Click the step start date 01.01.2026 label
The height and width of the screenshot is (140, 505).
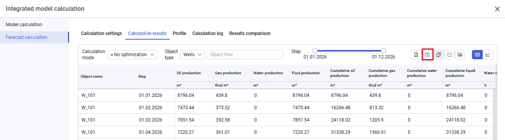pyautogui.click(x=315, y=57)
